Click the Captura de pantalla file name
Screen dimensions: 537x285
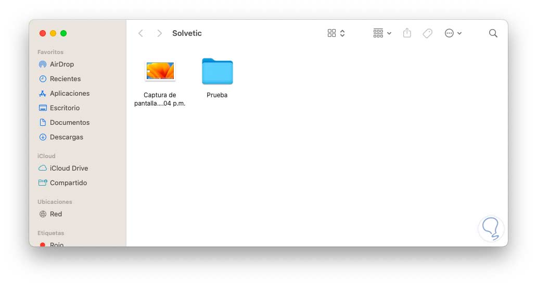[160, 99]
